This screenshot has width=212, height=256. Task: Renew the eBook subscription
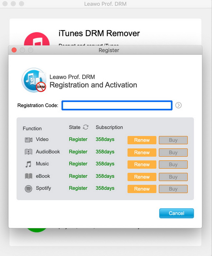click(142, 177)
